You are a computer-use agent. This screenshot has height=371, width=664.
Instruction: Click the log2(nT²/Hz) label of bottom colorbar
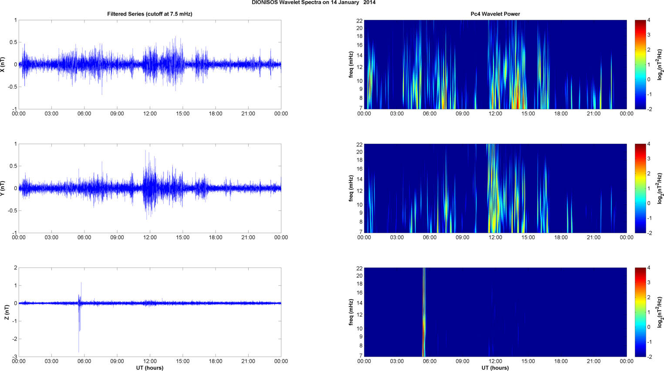pyautogui.click(x=660, y=312)
